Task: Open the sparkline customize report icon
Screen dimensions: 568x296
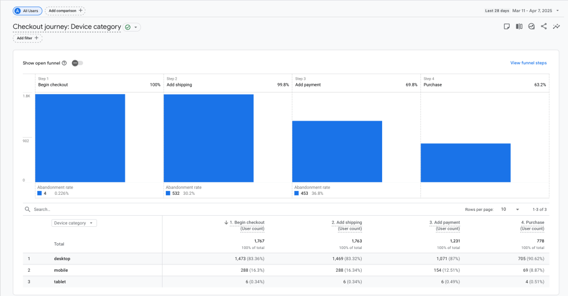Action: point(556,27)
